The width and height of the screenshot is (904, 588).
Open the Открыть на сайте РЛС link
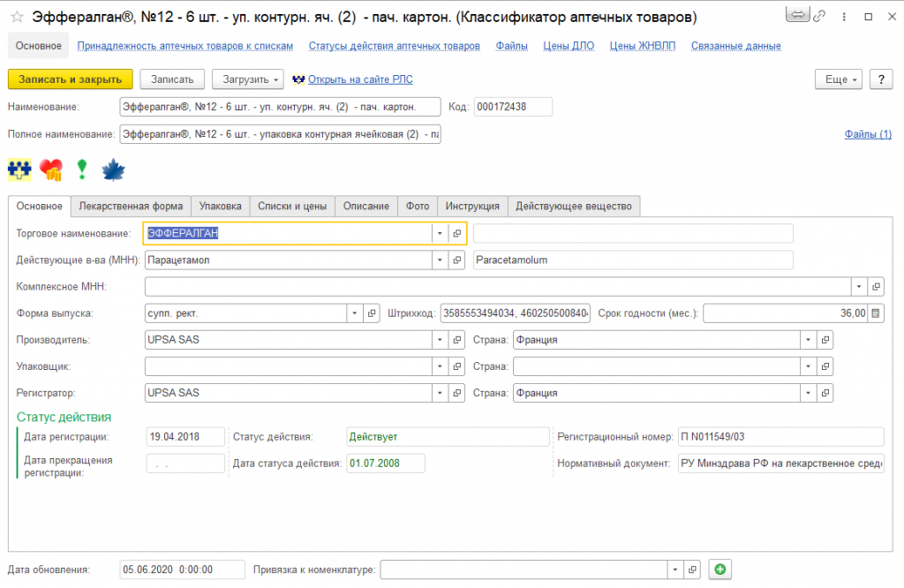[x=360, y=79]
